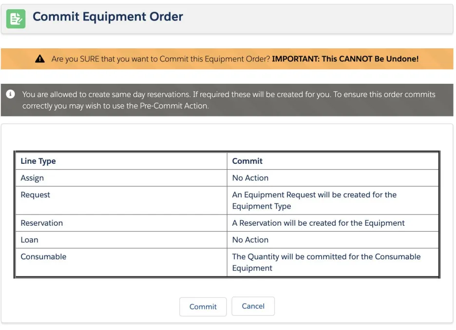Click the Equipment Request will be created cell
Image resolution: width=456 pixels, height=330 pixels.
point(333,200)
